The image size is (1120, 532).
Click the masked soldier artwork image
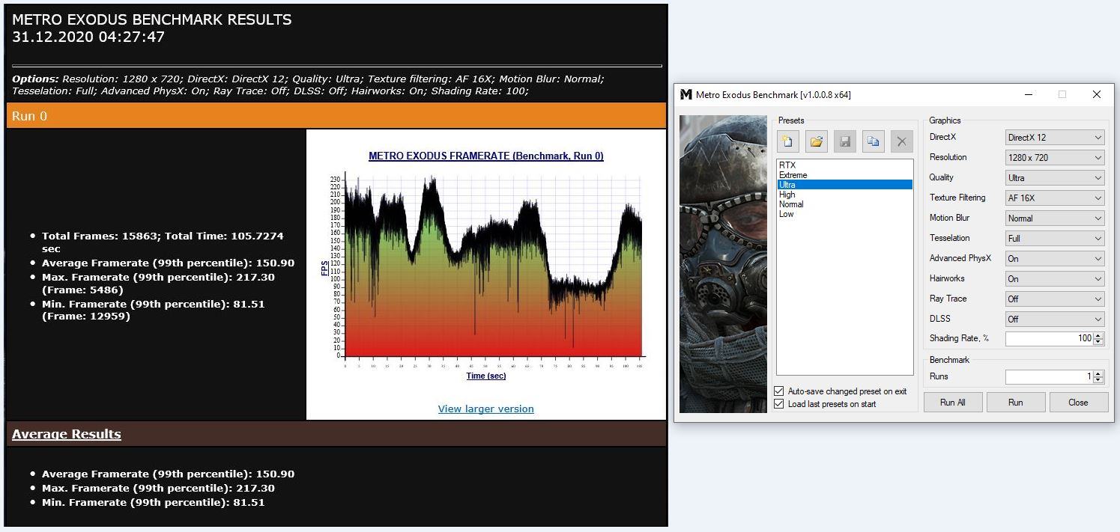723,264
